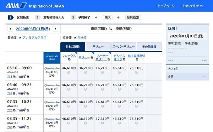Screen dimensions: 213x132
Task: Open 773 aircraft type link
Action: click(10, 110)
